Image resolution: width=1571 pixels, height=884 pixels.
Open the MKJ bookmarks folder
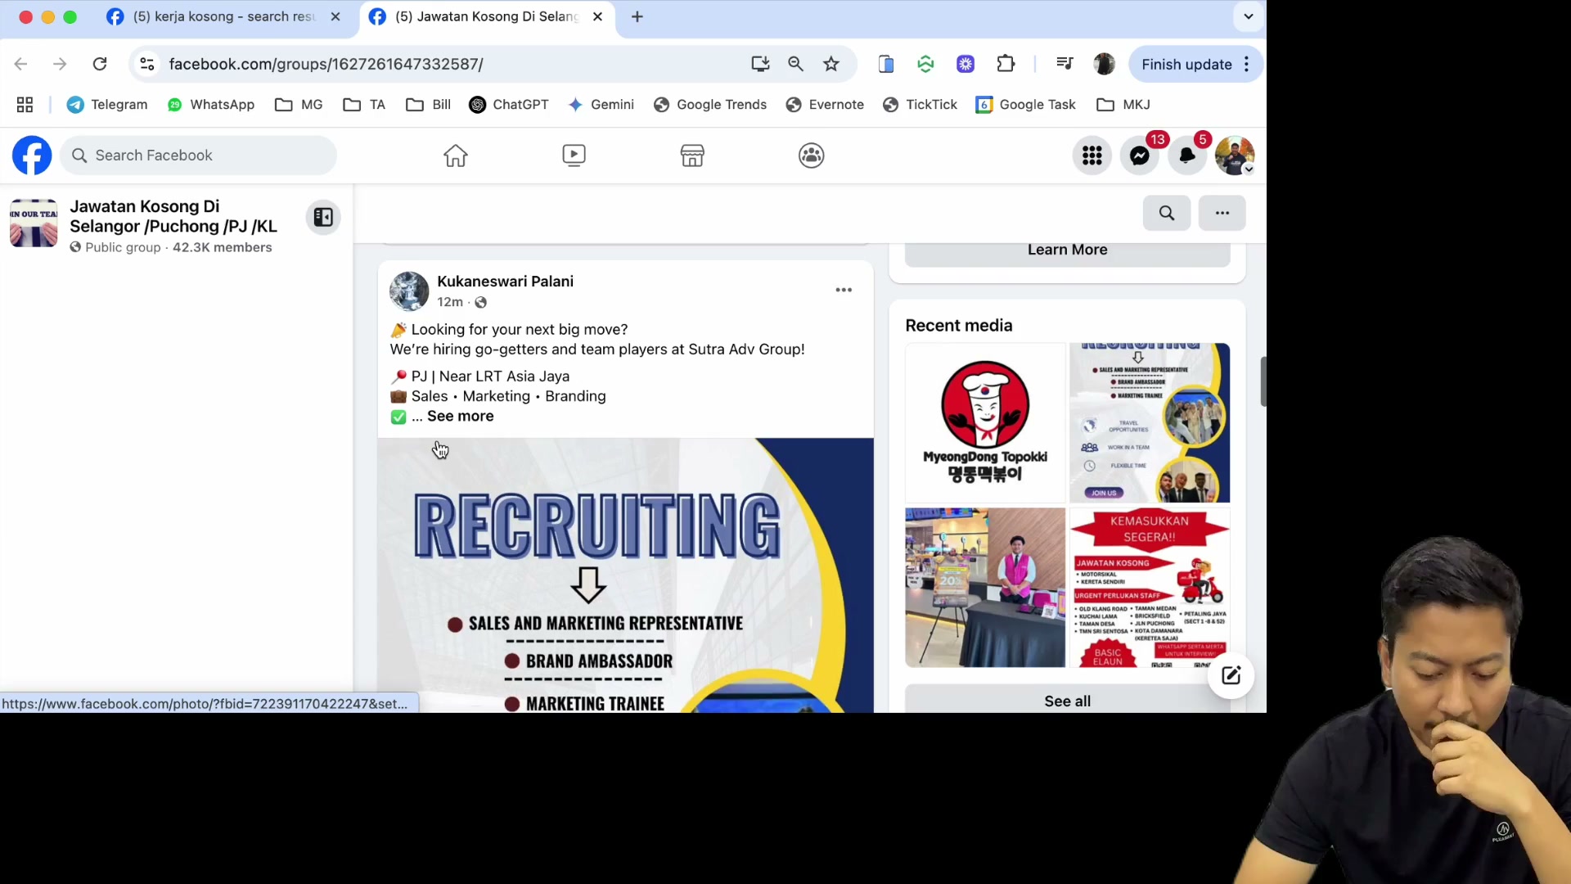click(1123, 105)
